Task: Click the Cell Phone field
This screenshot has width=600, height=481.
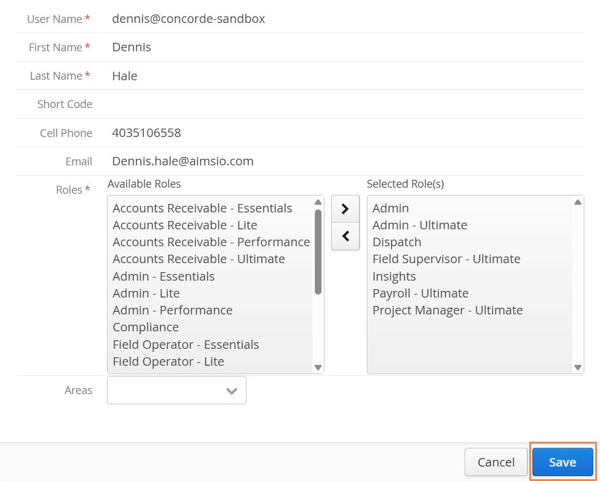Action: pyautogui.click(x=346, y=133)
